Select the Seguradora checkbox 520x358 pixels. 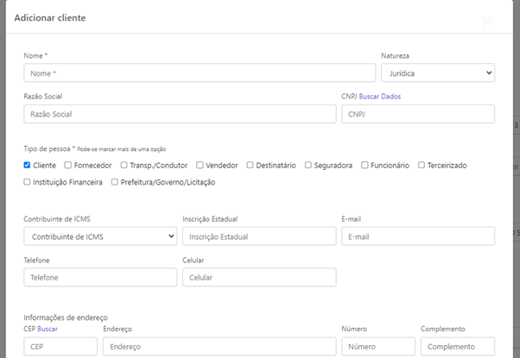coord(308,165)
